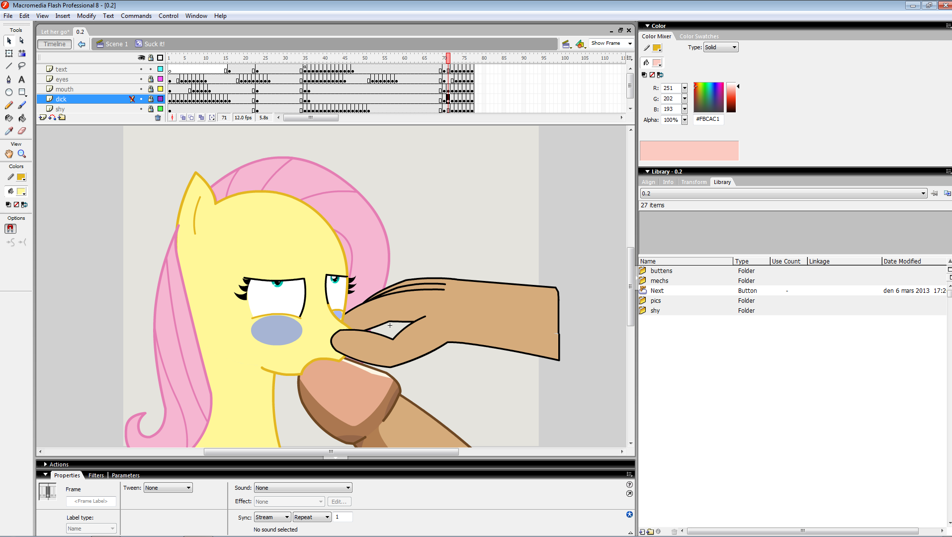Choose the Free Transform tool
The width and height of the screenshot is (952, 537).
(9, 53)
